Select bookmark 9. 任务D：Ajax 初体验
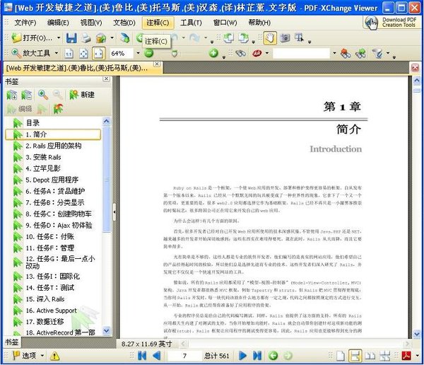The image size is (424, 365). 59,225
